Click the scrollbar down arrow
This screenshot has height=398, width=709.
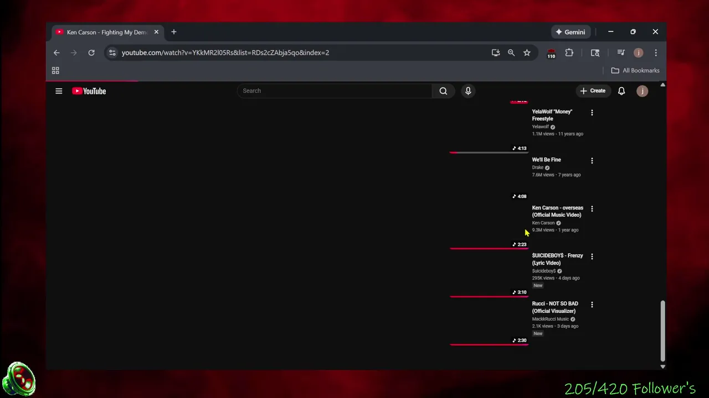click(x=662, y=366)
